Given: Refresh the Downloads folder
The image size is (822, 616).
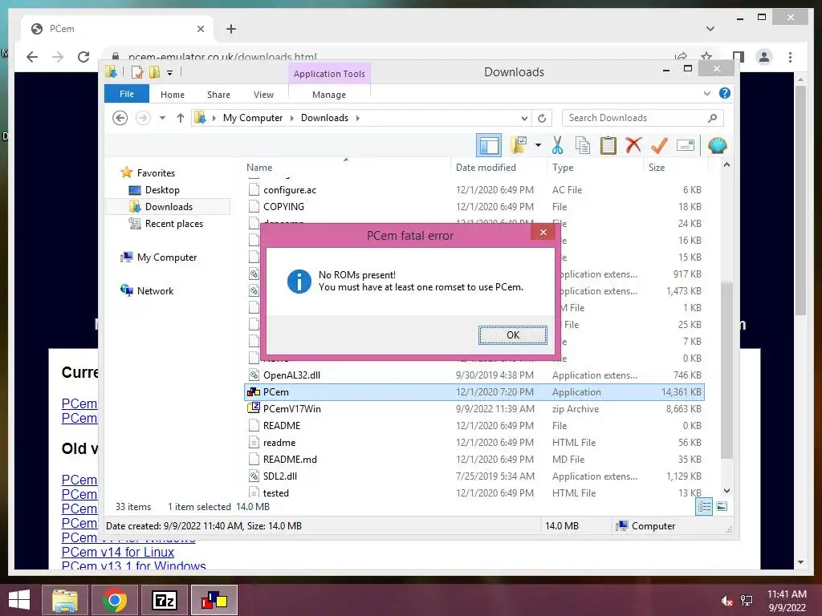Looking at the screenshot, I should click(542, 118).
